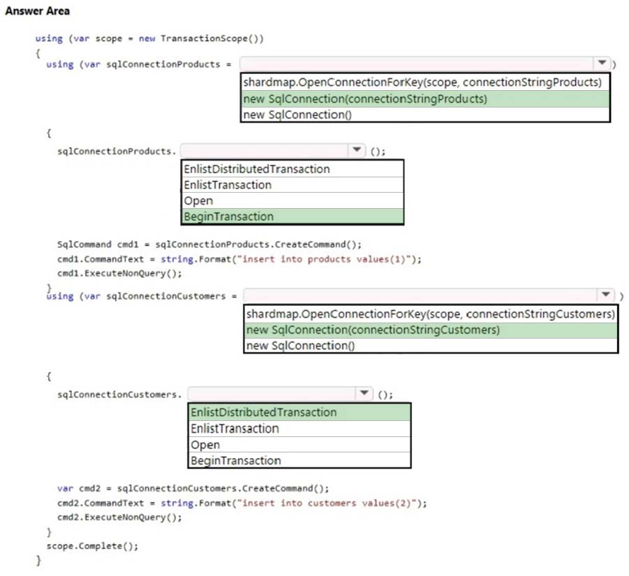Click the 'insert into products values(1)' line
The width and height of the screenshot is (629, 576).
click(239, 259)
